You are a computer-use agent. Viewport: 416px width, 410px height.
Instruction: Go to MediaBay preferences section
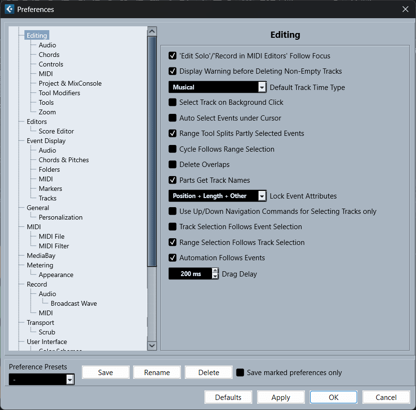tap(41, 255)
